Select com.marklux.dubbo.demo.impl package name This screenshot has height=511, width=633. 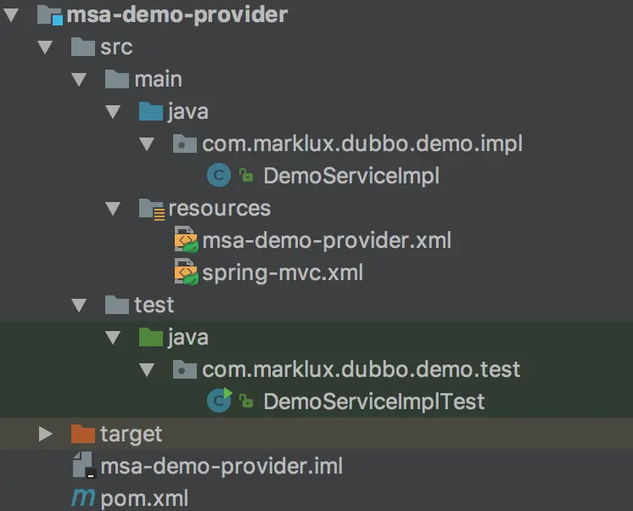pyautogui.click(x=362, y=144)
